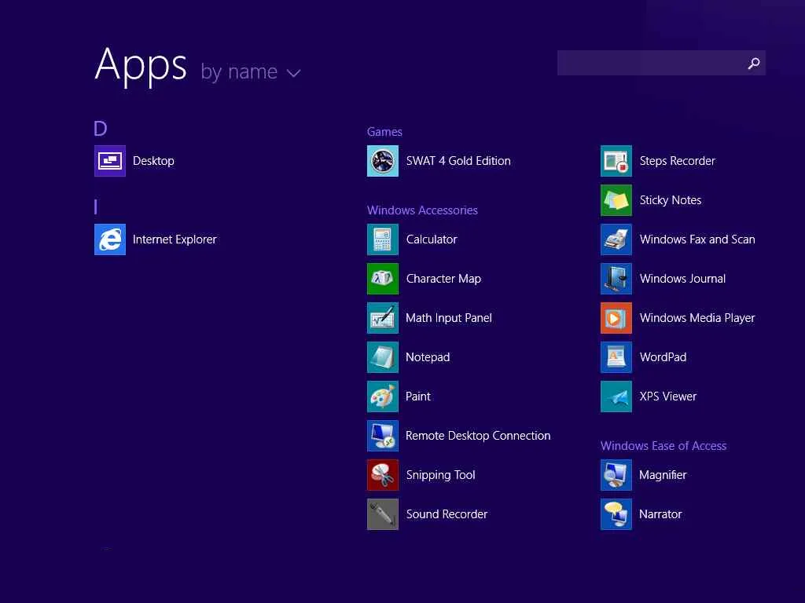Launch Character Map icon
Screen dimensions: 805x603
383,279
